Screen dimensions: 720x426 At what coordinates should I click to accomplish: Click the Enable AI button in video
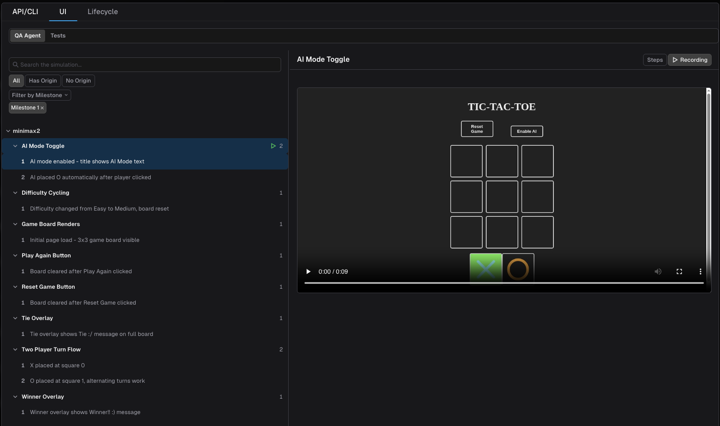527,132
